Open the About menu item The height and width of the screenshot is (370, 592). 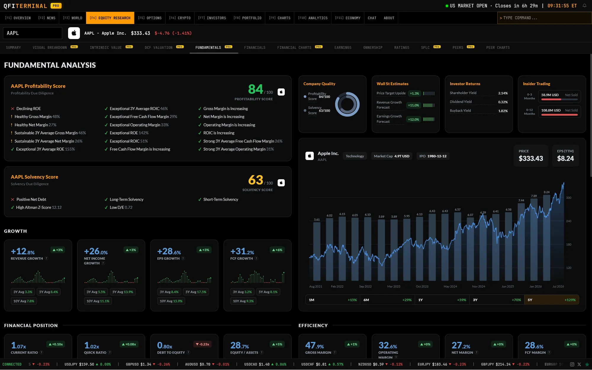point(389,18)
